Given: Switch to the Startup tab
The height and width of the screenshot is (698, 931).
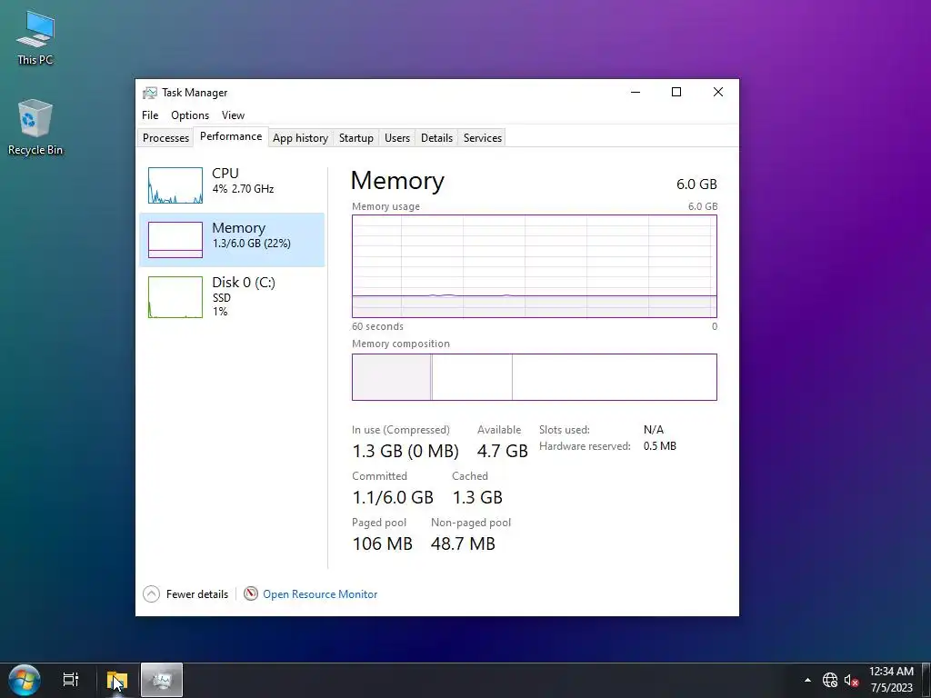Looking at the screenshot, I should point(356,138).
